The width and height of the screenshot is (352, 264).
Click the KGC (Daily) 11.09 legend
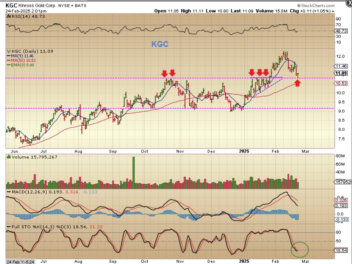pos(32,51)
